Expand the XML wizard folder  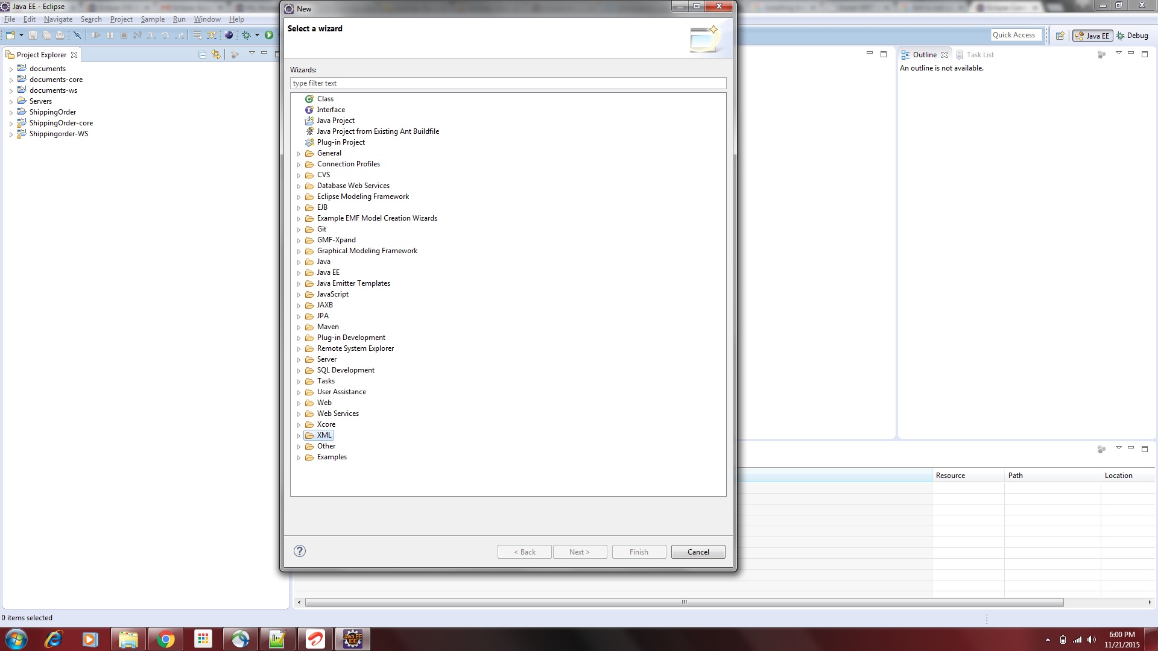[299, 436]
